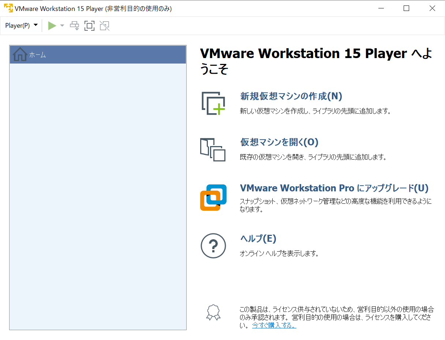Click the help question mark icon
Screen dimensions: 445x340
coord(213,246)
